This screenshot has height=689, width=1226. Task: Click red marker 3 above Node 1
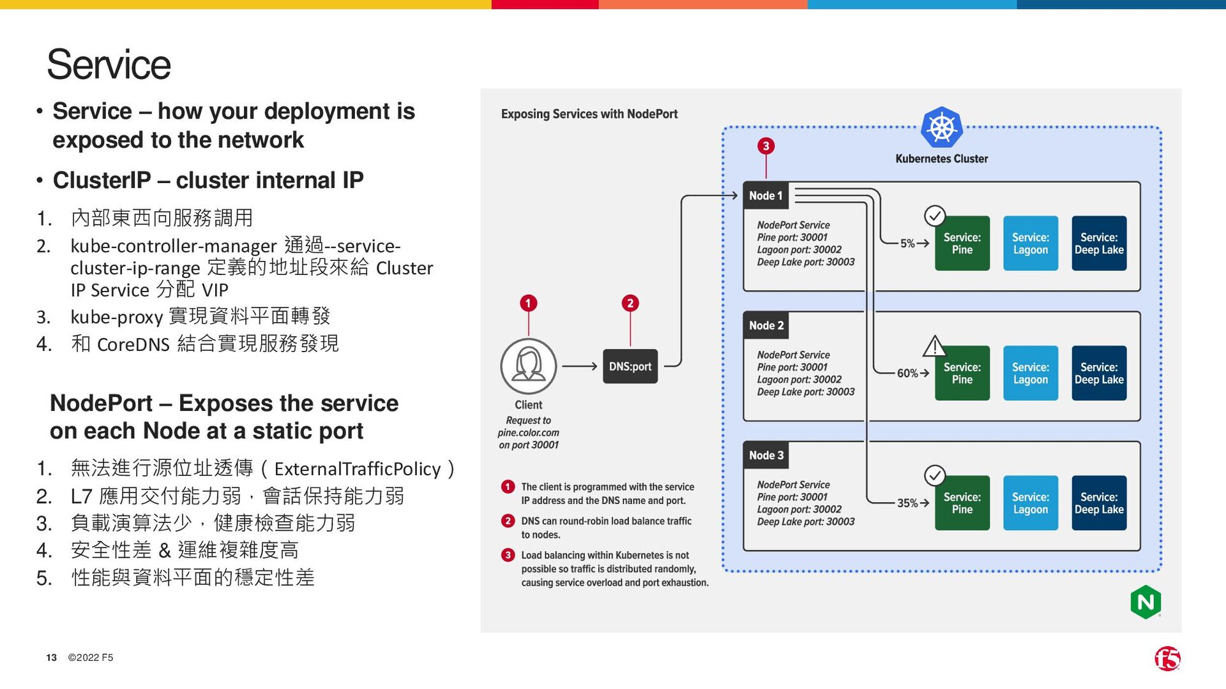coord(766,146)
